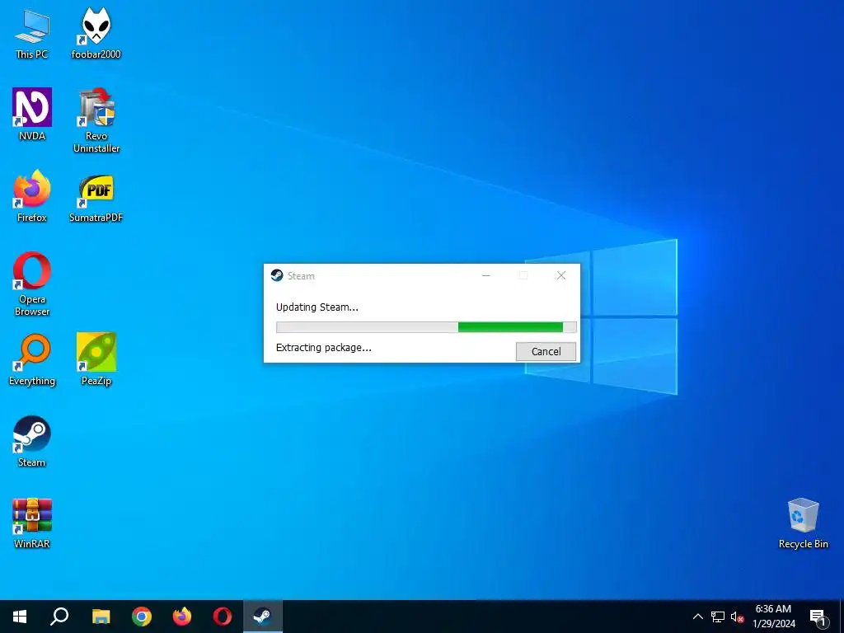Select the Revo Uninstaller desktop shortcut
Screen dimensions: 844x633
pos(96,120)
